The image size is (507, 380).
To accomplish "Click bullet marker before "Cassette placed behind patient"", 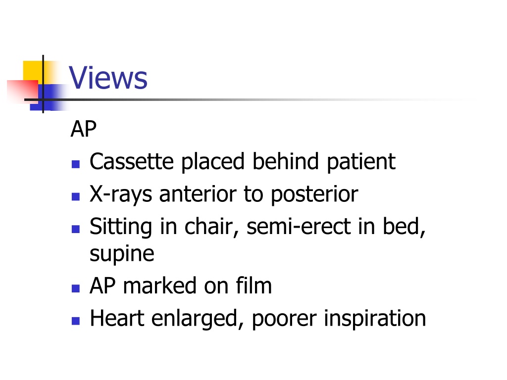I will click(x=76, y=164).
